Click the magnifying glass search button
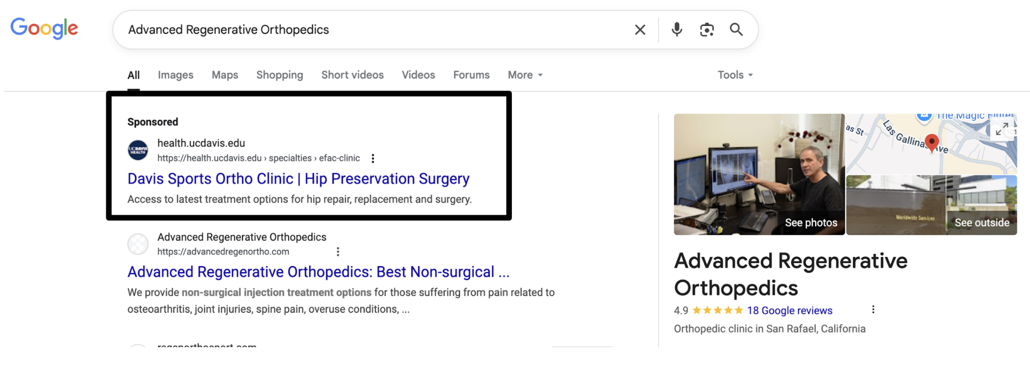This screenshot has width=1030, height=377. tap(736, 30)
